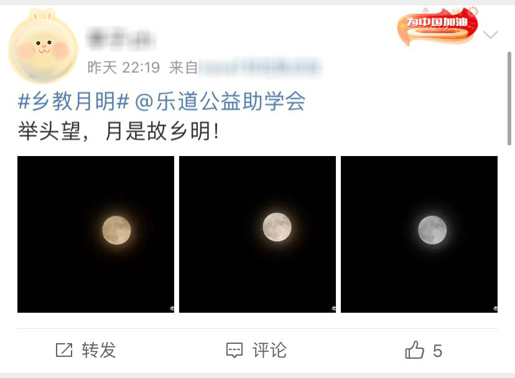This screenshot has width=515, height=378.
Task: Click the 为中国加油 badge icon
Action: tap(438, 26)
